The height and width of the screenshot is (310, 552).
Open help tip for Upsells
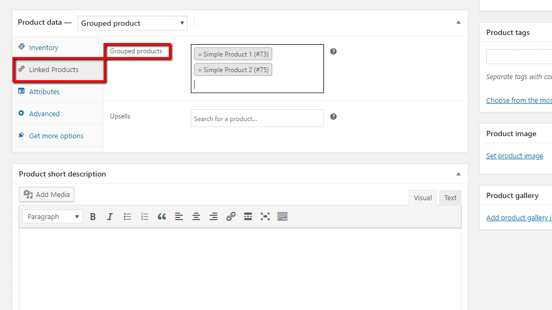(333, 117)
